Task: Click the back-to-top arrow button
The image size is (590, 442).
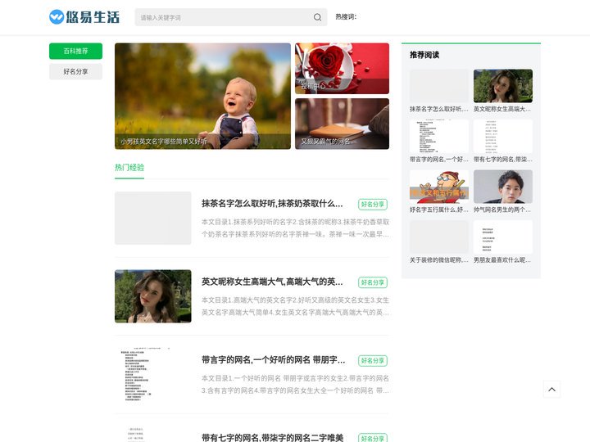Action: pyautogui.click(x=551, y=390)
